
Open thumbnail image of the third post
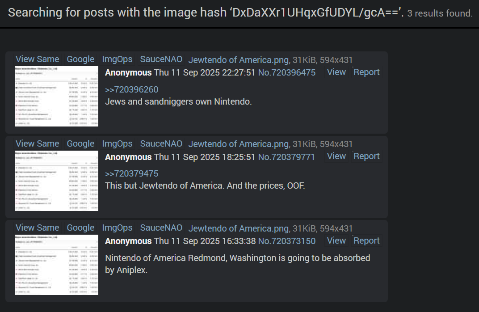[56, 265]
